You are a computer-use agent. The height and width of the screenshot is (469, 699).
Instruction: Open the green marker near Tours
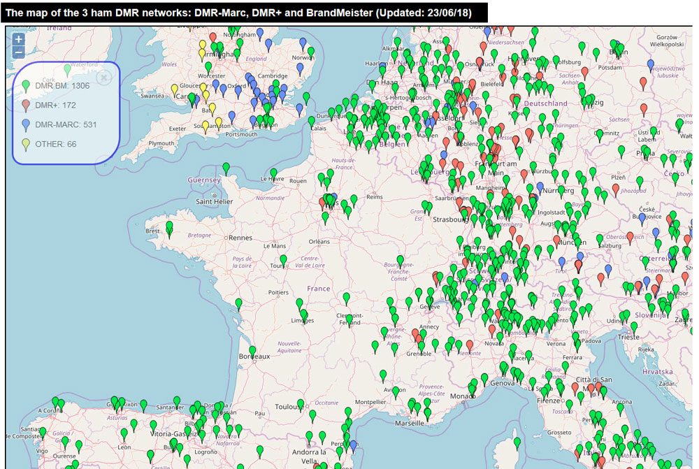[283, 261]
